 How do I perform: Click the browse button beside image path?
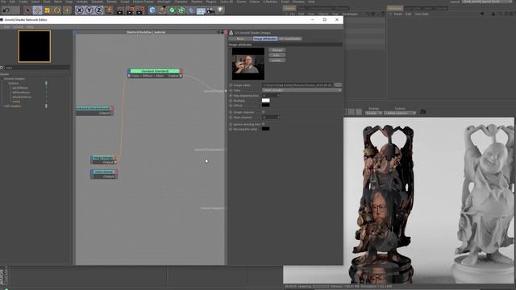[338, 85]
